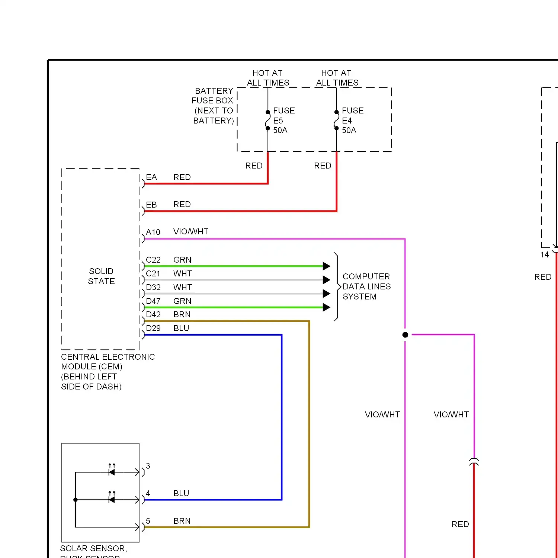Screen dimensions: 558x558
Task: Click the BLU label at solar sensor pin 4
Action: (181, 493)
